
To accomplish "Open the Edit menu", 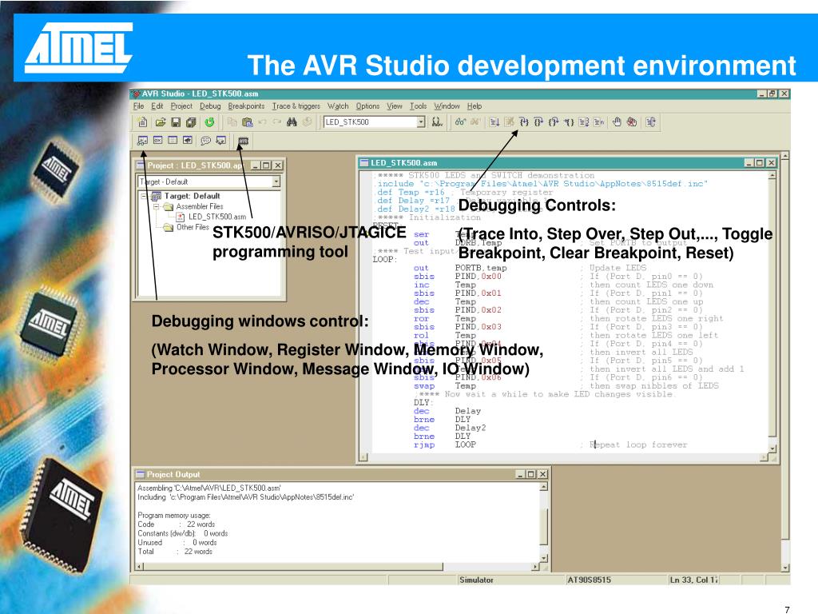I will (157, 106).
